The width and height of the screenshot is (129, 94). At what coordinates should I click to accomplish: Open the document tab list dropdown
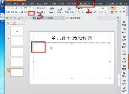click(x=118, y=18)
